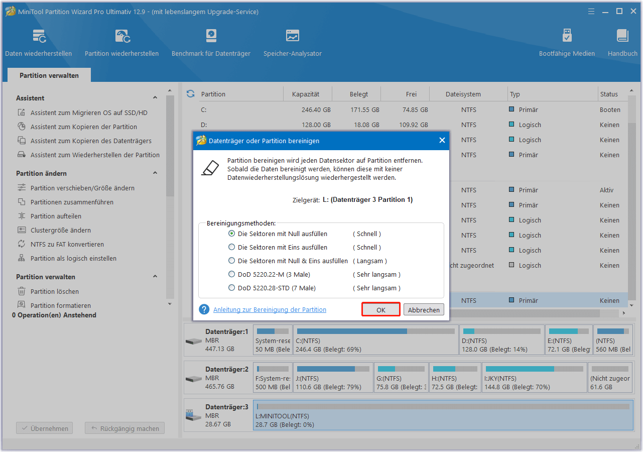This screenshot has width=643, height=452.
Task: Select Datenträger:2 disk icon
Action: [x=193, y=379]
